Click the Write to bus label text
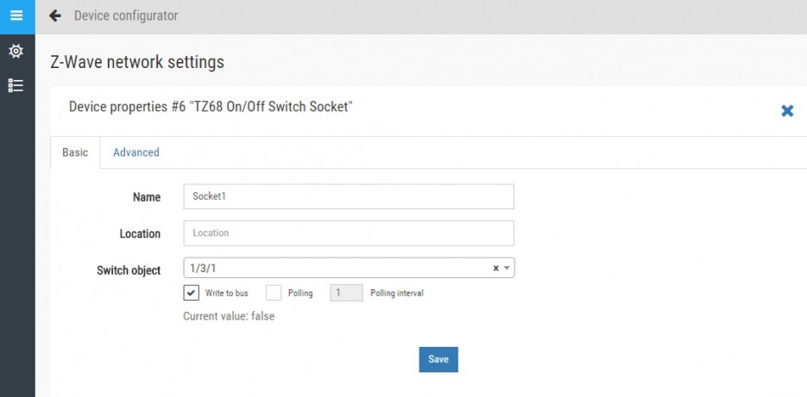Screen dimensions: 807x397 [x=226, y=294]
